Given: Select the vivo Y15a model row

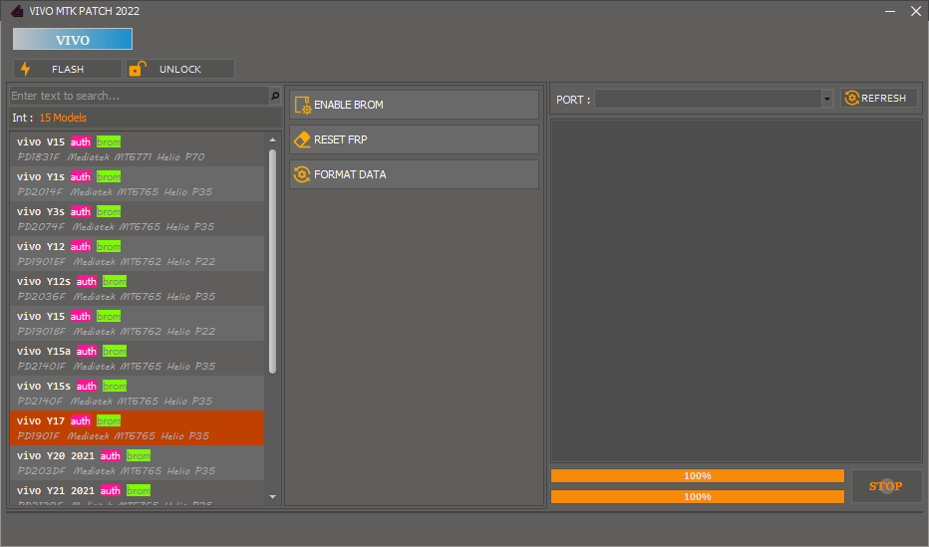Looking at the screenshot, I should pyautogui.click(x=138, y=358).
